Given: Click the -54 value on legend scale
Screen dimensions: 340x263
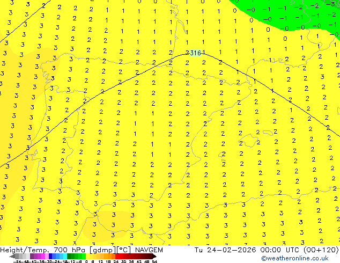Looking at the screenshot, I should click(x=17, y=261).
